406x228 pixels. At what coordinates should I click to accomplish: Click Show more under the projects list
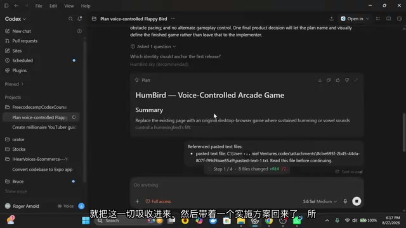coord(16,191)
